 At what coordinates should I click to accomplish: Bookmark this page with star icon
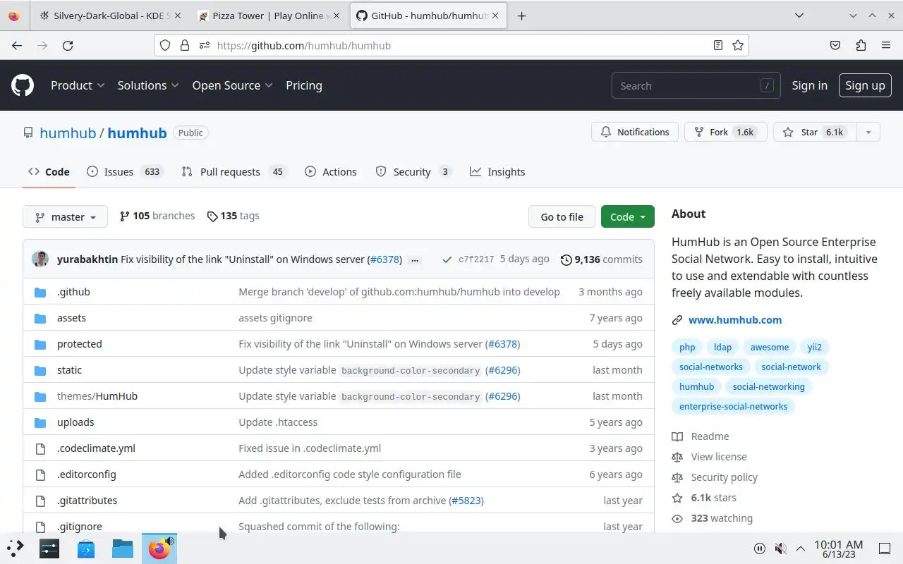click(738, 45)
